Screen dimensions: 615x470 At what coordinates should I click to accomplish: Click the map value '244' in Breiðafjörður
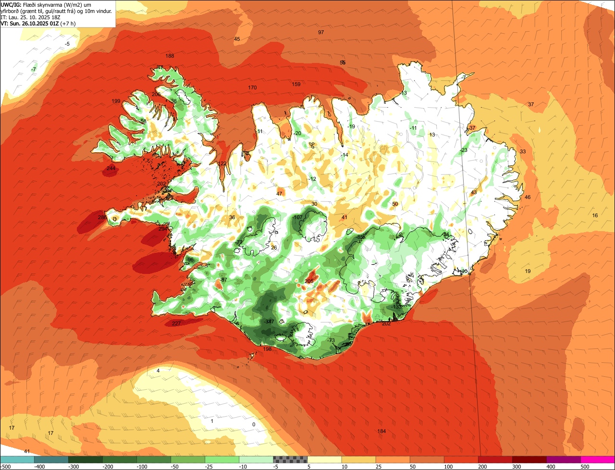111,168
